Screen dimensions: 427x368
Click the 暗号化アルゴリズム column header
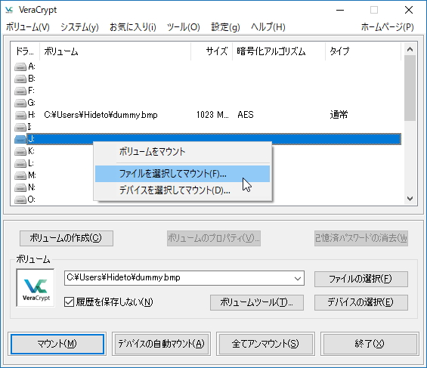pyautogui.click(x=279, y=51)
